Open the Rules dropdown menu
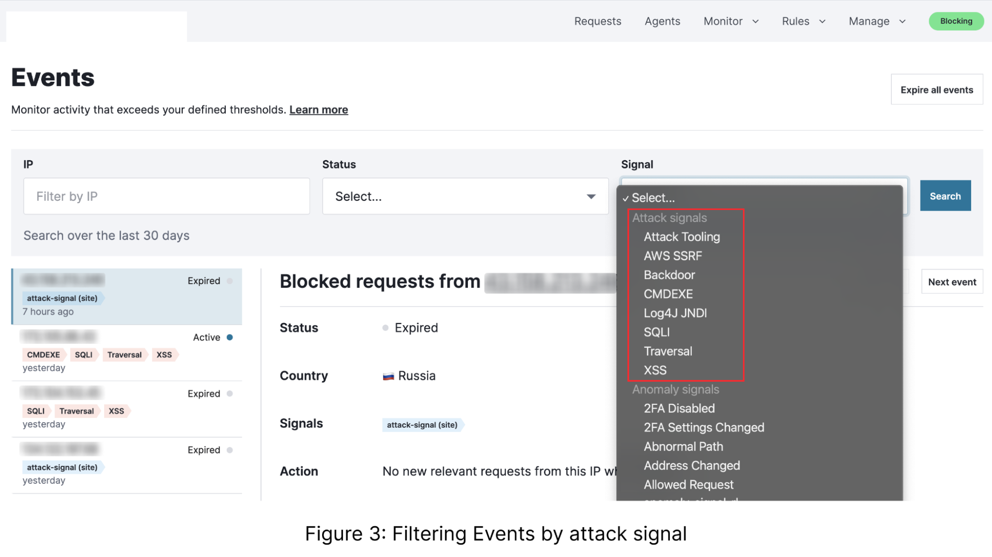 (x=802, y=21)
